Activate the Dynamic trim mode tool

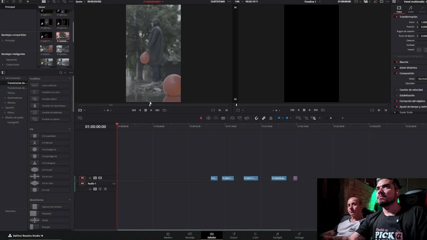click(216, 118)
